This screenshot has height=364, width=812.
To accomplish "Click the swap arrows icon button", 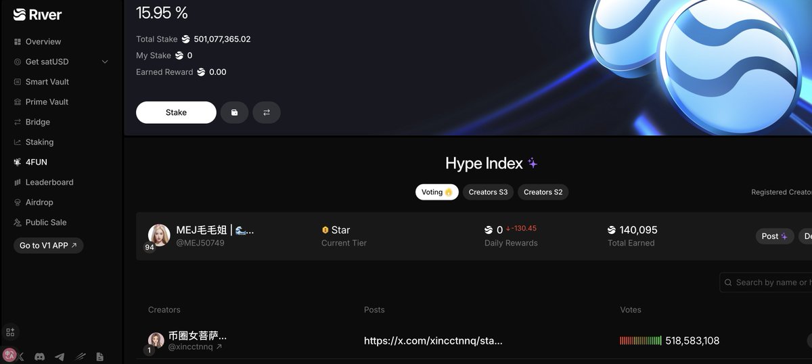I will click(267, 112).
